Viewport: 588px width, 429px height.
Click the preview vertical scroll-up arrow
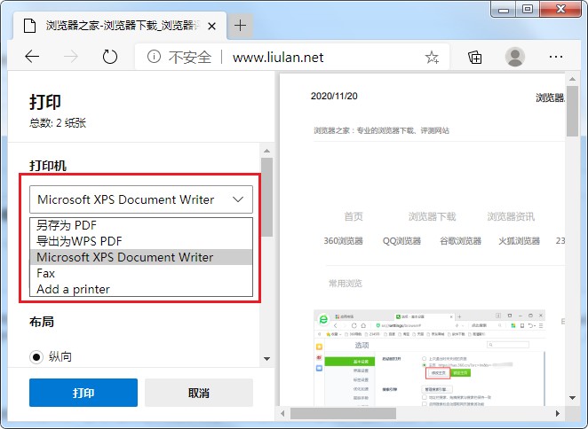(x=572, y=79)
